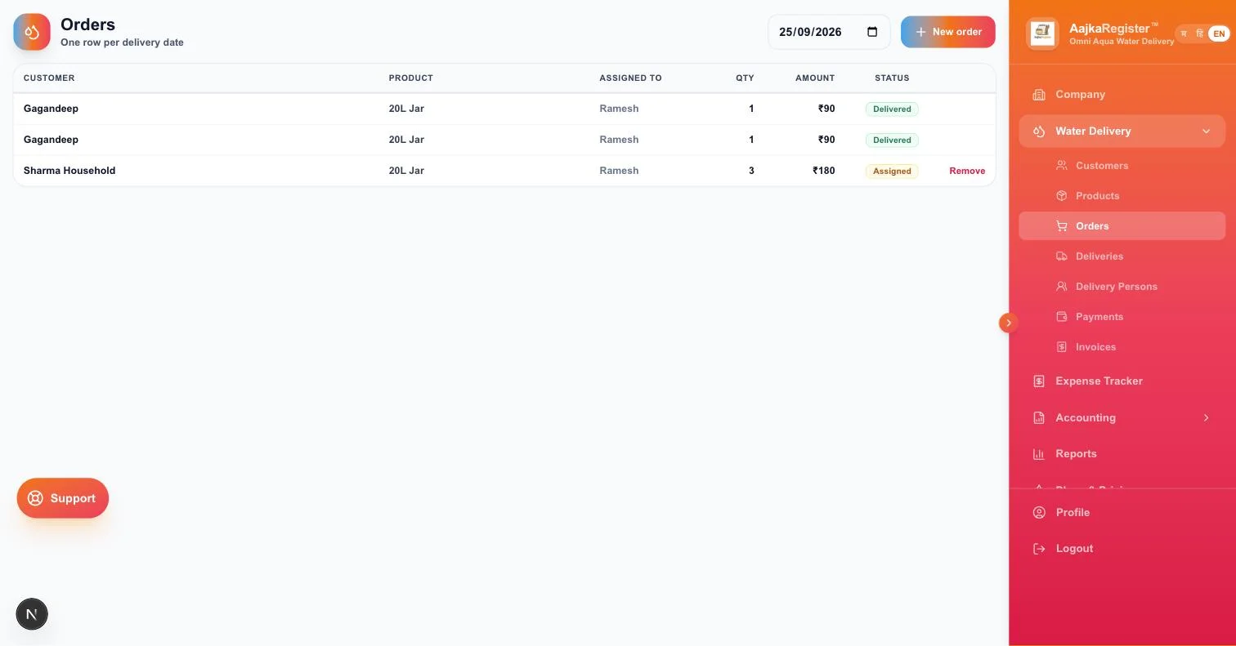Click the PRODUCT column header
1236x646 pixels.
click(411, 78)
